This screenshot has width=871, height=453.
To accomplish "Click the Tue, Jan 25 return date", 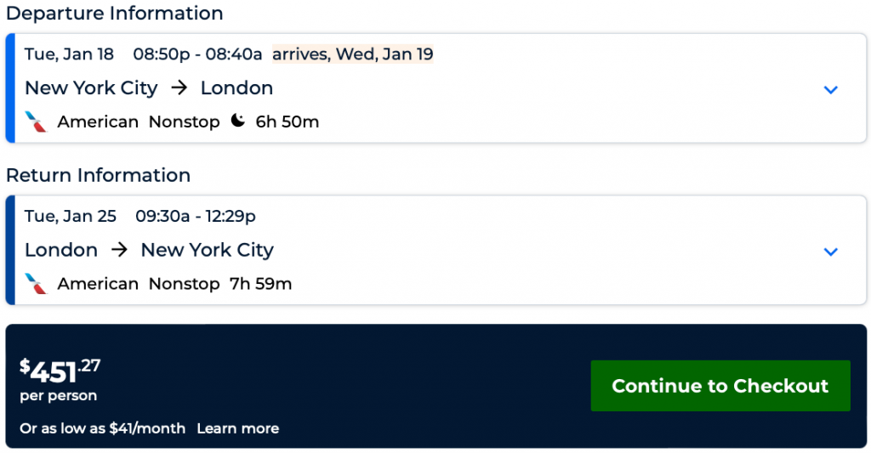I will point(71,216).
